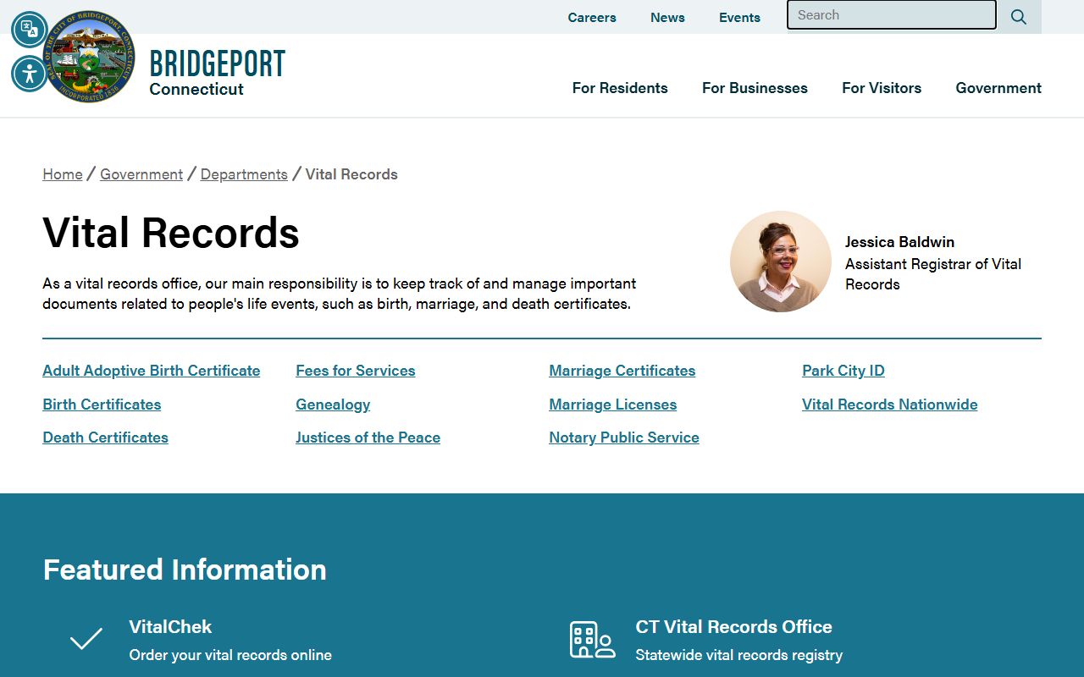Click the CT Vital Records Office building icon
Viewport: 1084px width, 677px height.
click(592, 640)
